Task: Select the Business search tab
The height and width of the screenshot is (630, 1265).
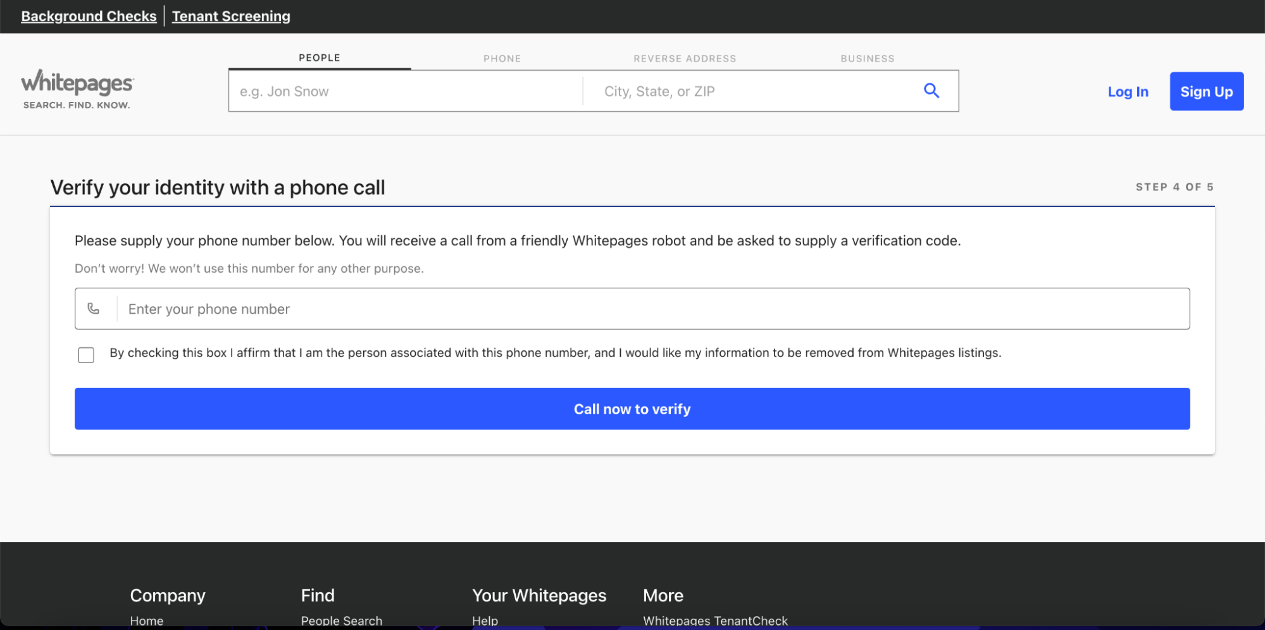Action: [867, 59]
